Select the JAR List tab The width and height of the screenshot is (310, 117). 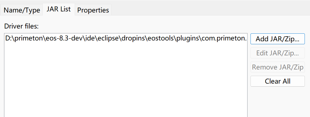(x=58, y=9)
